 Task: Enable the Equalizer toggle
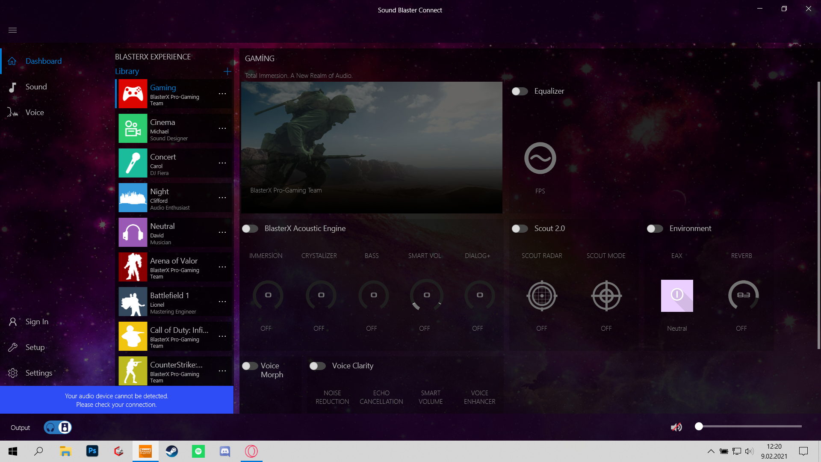[520, 91]
